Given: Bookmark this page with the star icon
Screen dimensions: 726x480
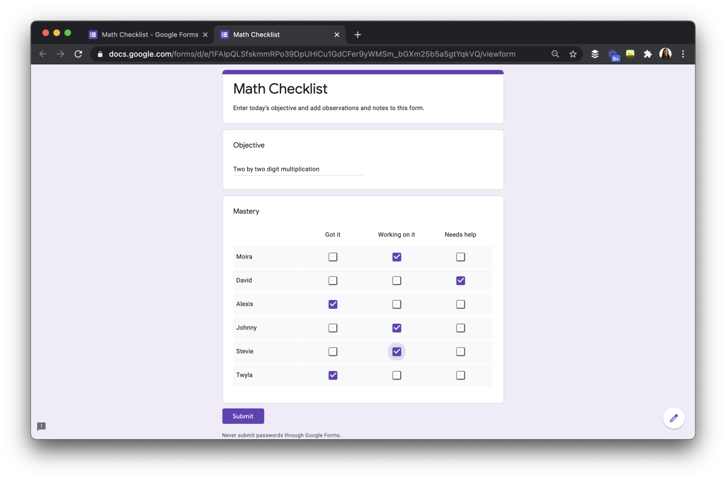Looking at the screenshot, I should 573,54.
